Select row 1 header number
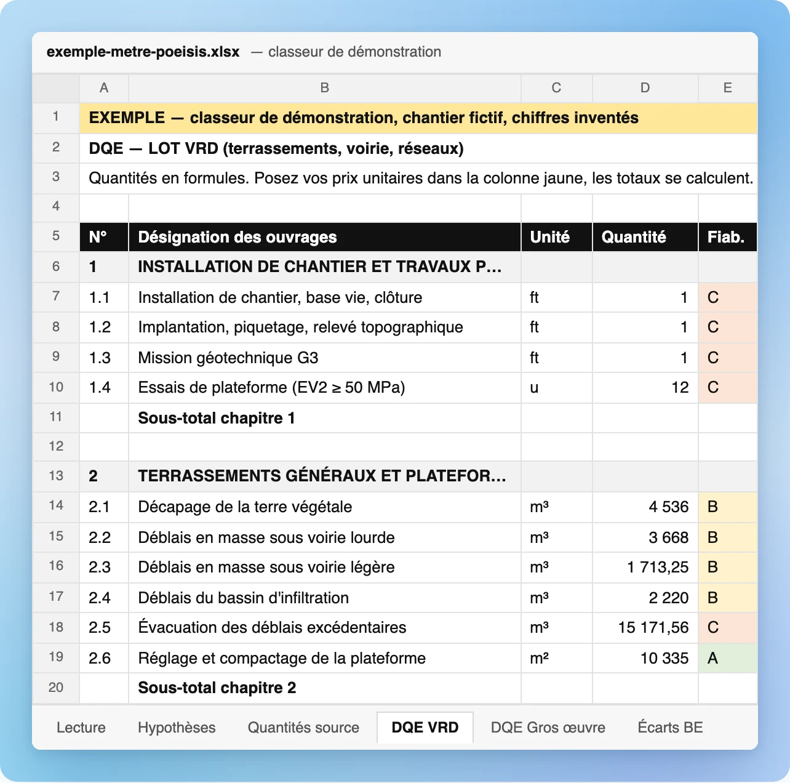The height and width of the screenshot is (783, 790). pyautogui.click(x=56, y=117)
